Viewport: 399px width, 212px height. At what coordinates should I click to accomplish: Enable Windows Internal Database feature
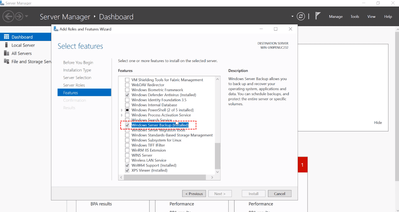(x=127, y=105)
